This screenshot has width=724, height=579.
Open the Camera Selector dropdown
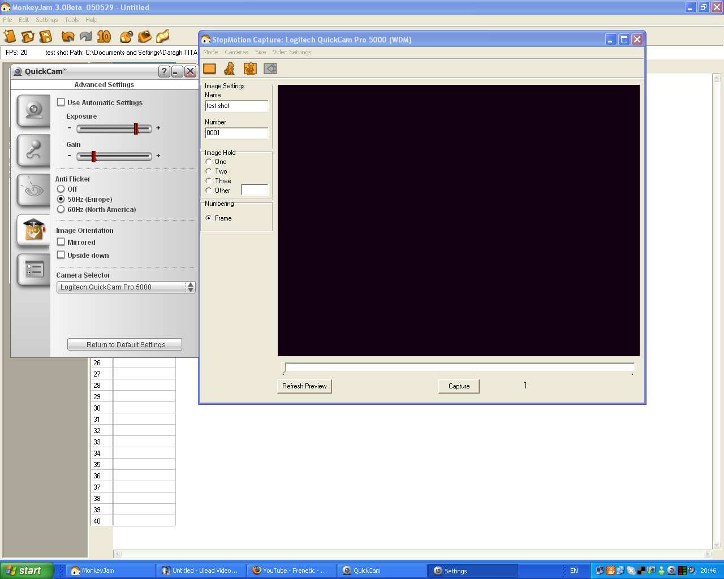coord(190,287)
